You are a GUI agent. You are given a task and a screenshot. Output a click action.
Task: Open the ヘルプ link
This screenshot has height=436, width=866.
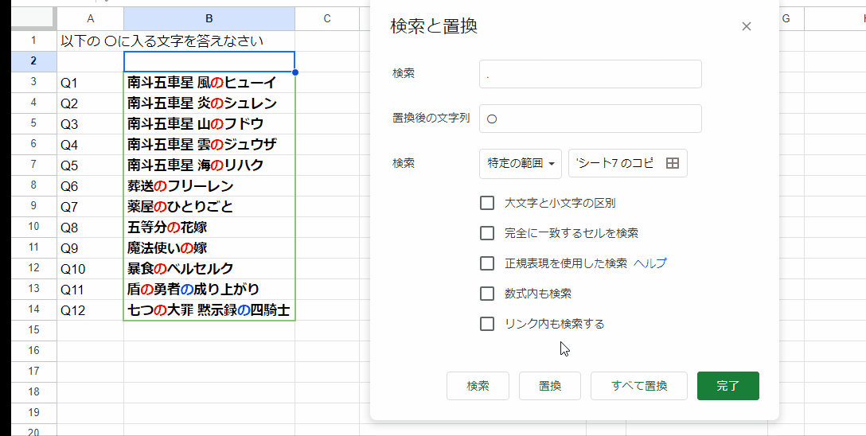click(650, 263)
